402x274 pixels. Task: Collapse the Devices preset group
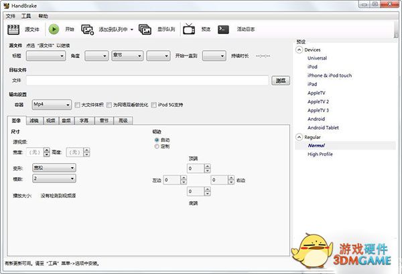click(299, 49)
